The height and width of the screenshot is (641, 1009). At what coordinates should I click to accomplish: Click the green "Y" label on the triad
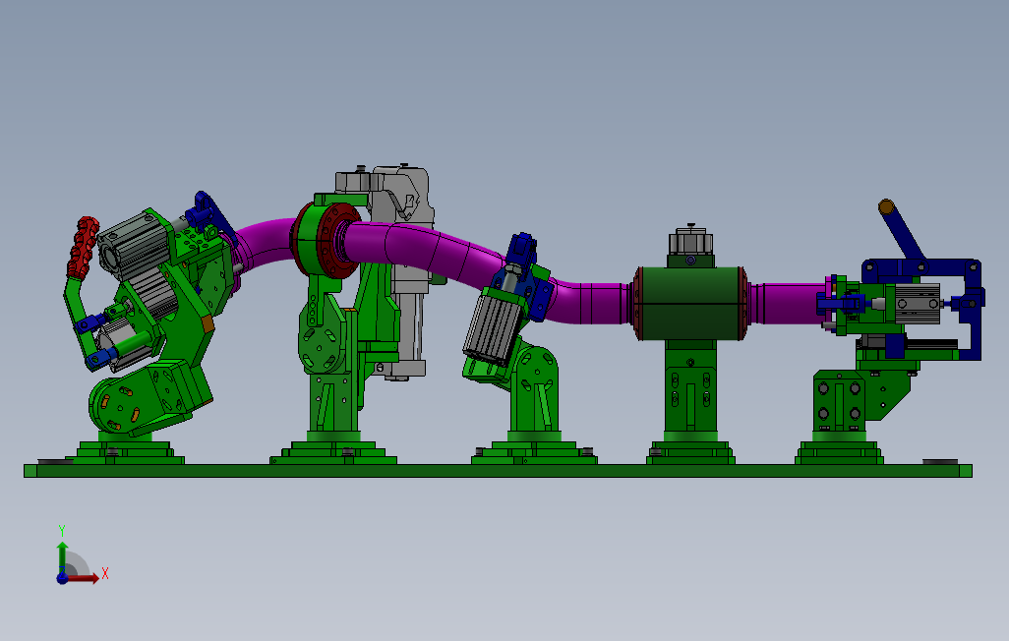coord(62,531)
